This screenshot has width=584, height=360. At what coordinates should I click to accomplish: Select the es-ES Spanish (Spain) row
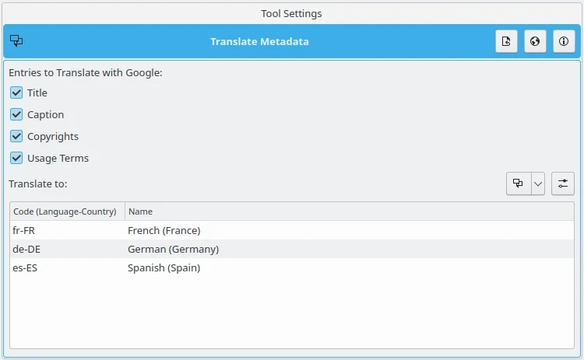(164, 267)
